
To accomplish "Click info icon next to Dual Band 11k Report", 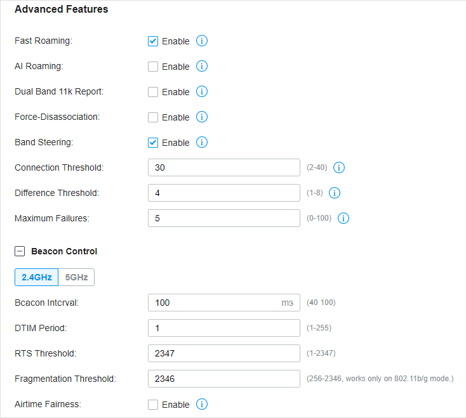I will pos(201,92).
